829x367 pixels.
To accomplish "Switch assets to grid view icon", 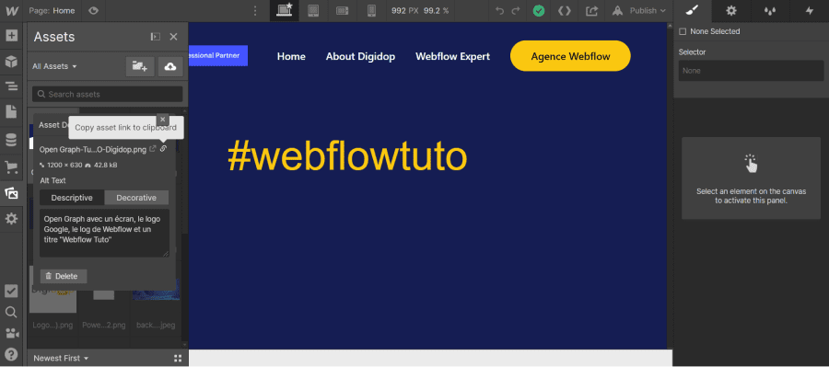I will tap(178, 358).
